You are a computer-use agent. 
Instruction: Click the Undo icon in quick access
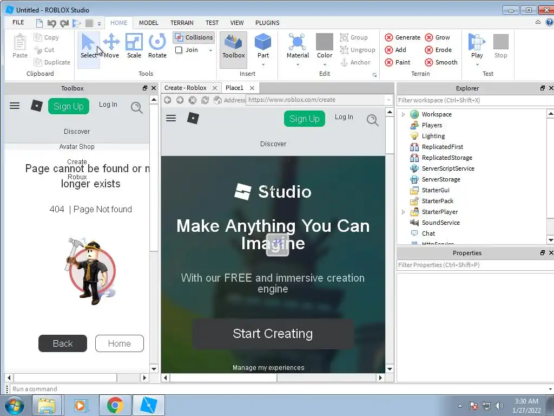[51, 23]
